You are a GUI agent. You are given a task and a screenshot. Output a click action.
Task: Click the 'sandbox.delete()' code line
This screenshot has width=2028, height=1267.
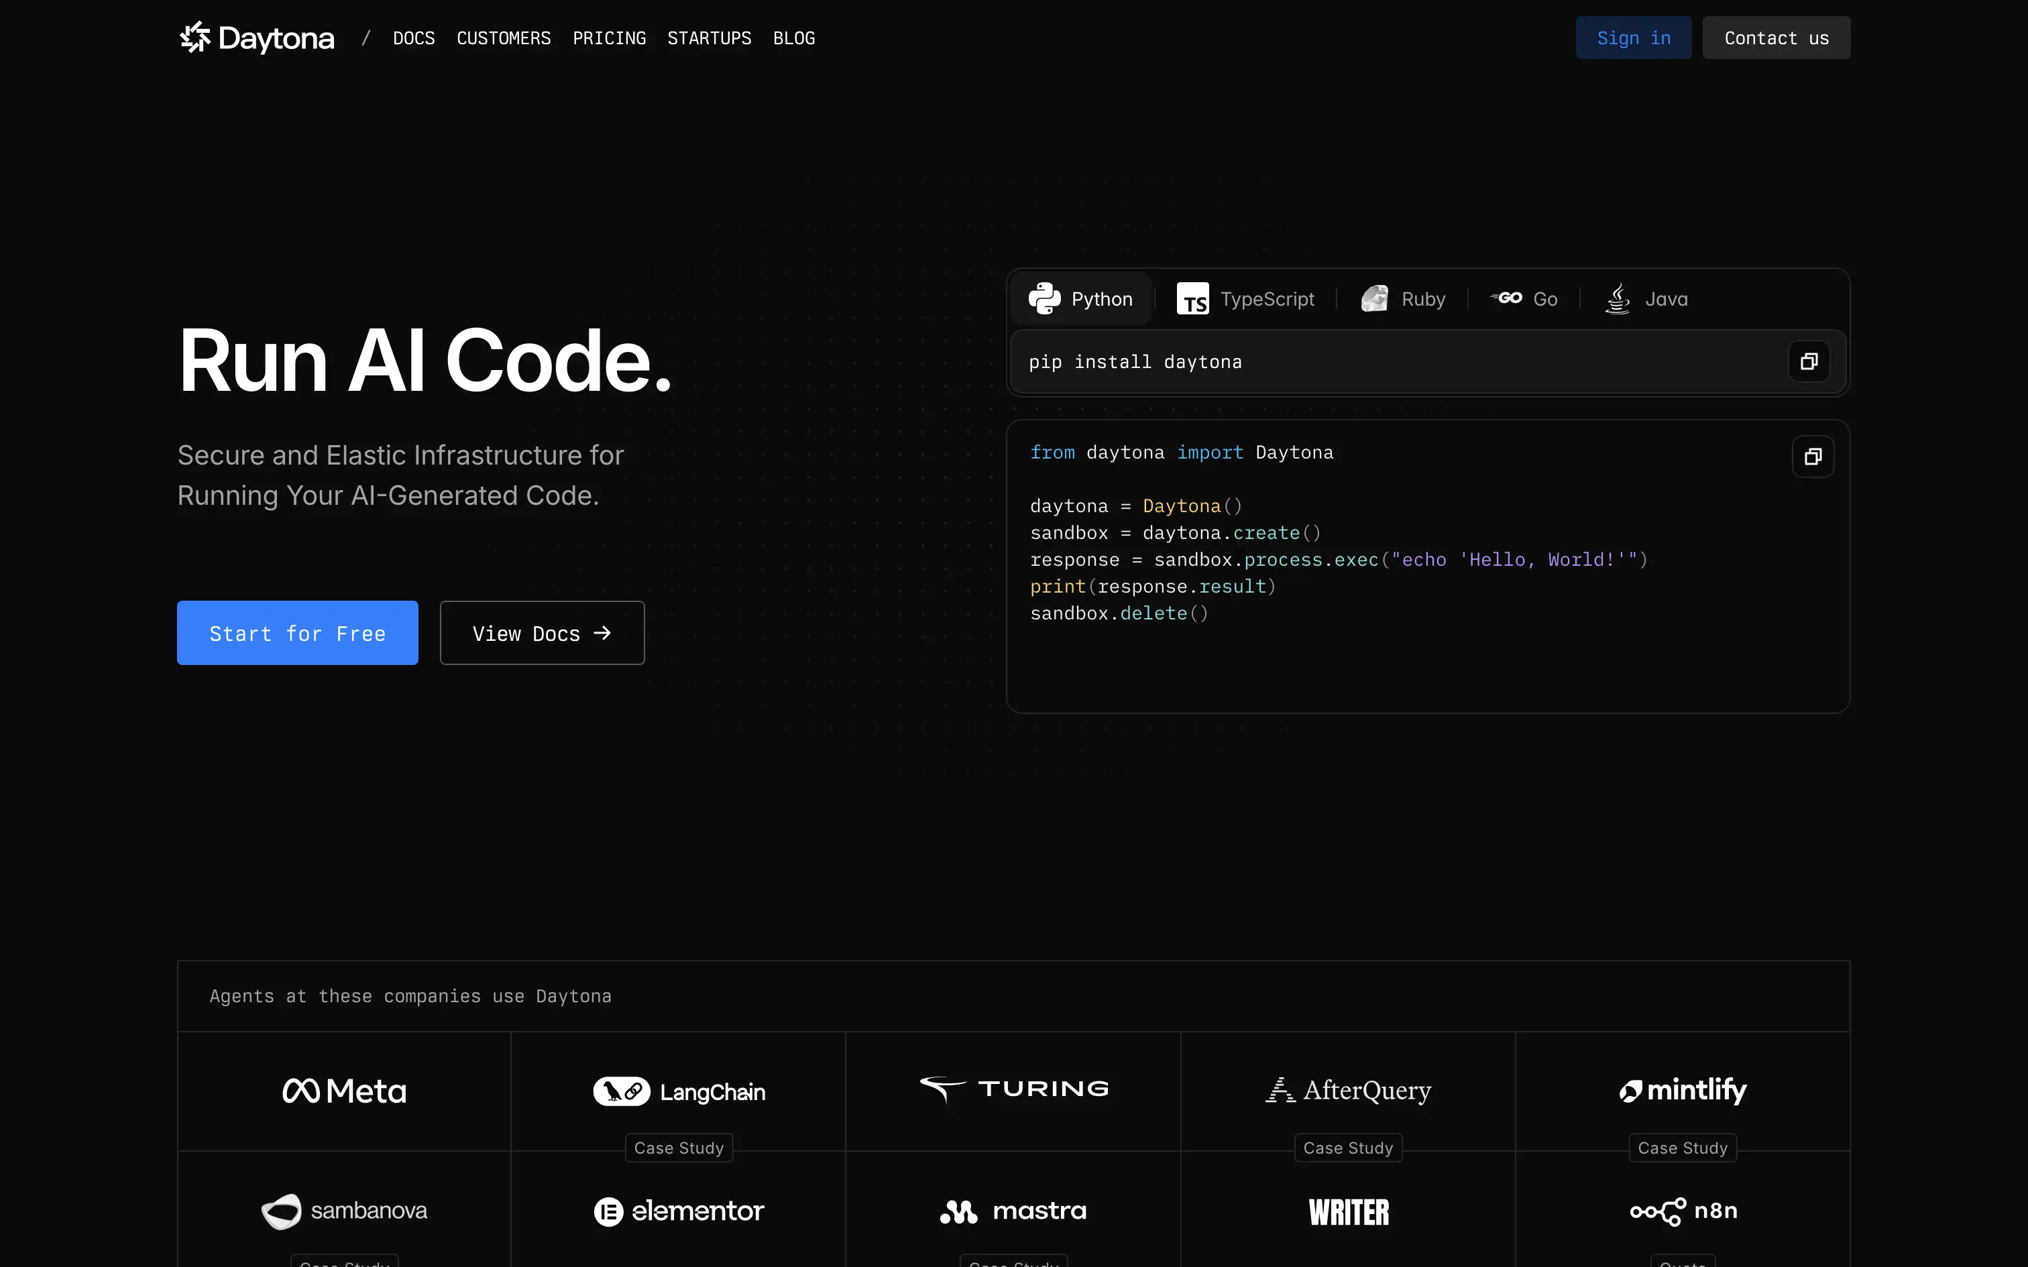click(1119, 613)
